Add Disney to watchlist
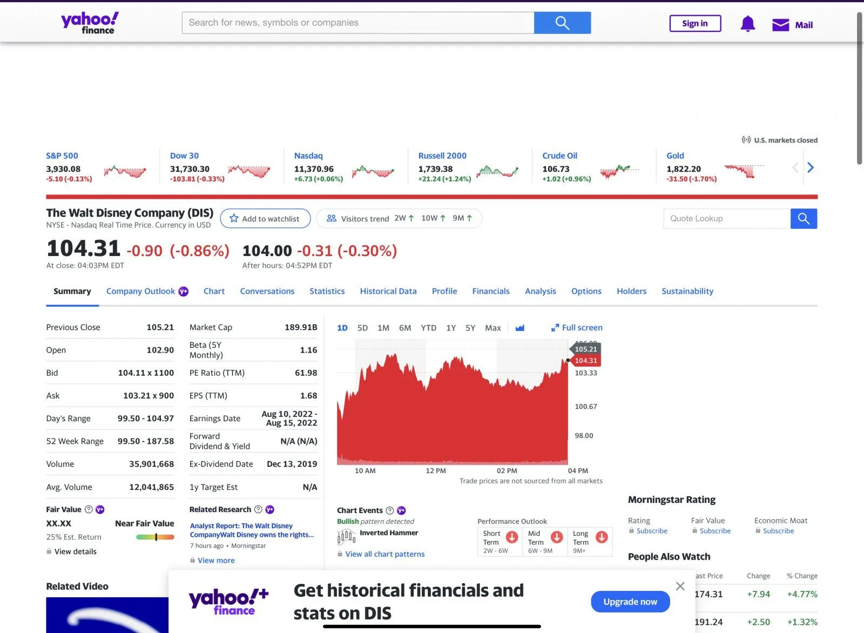This screenshot has width=864, height=633. (x=265, y=219)
